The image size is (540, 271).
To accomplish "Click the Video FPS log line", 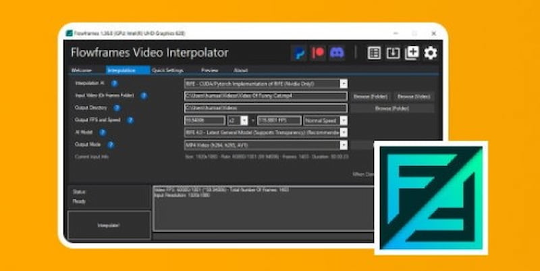I will 221,190.
